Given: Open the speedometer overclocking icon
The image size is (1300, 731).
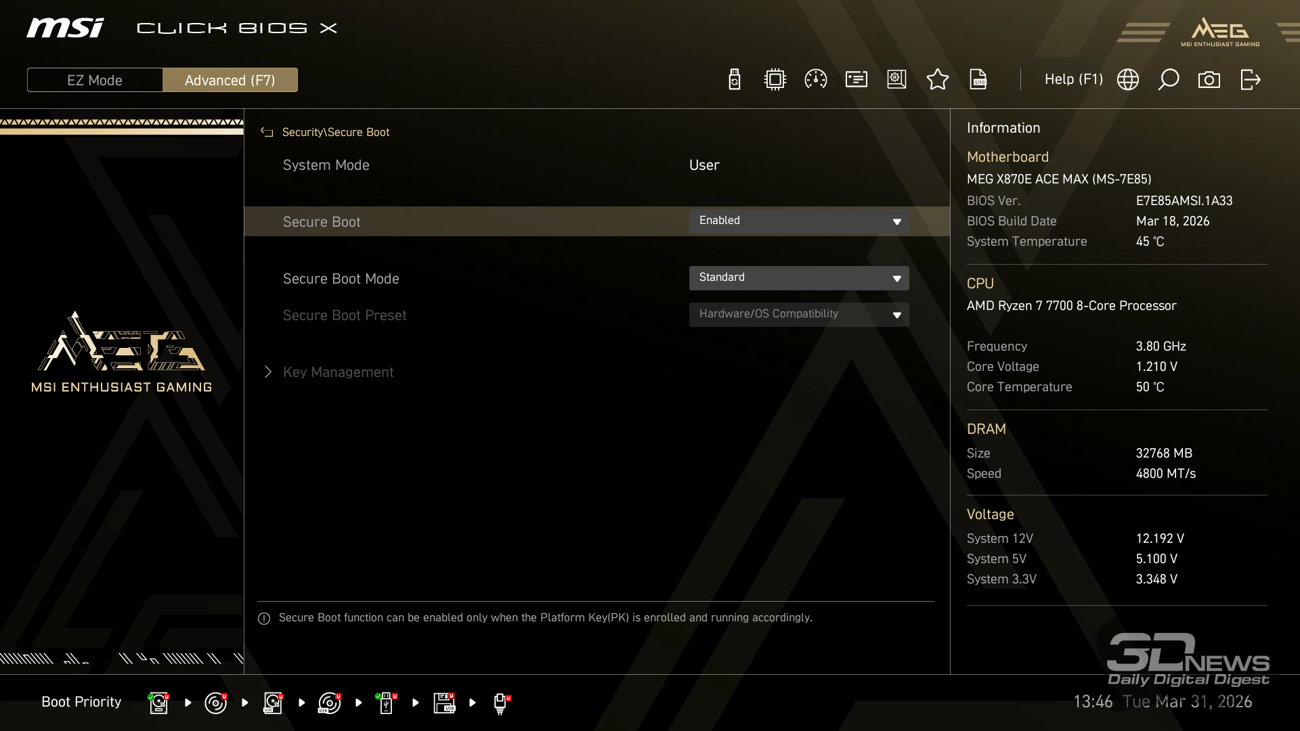Looking at the screenshot, I should 815,80.
